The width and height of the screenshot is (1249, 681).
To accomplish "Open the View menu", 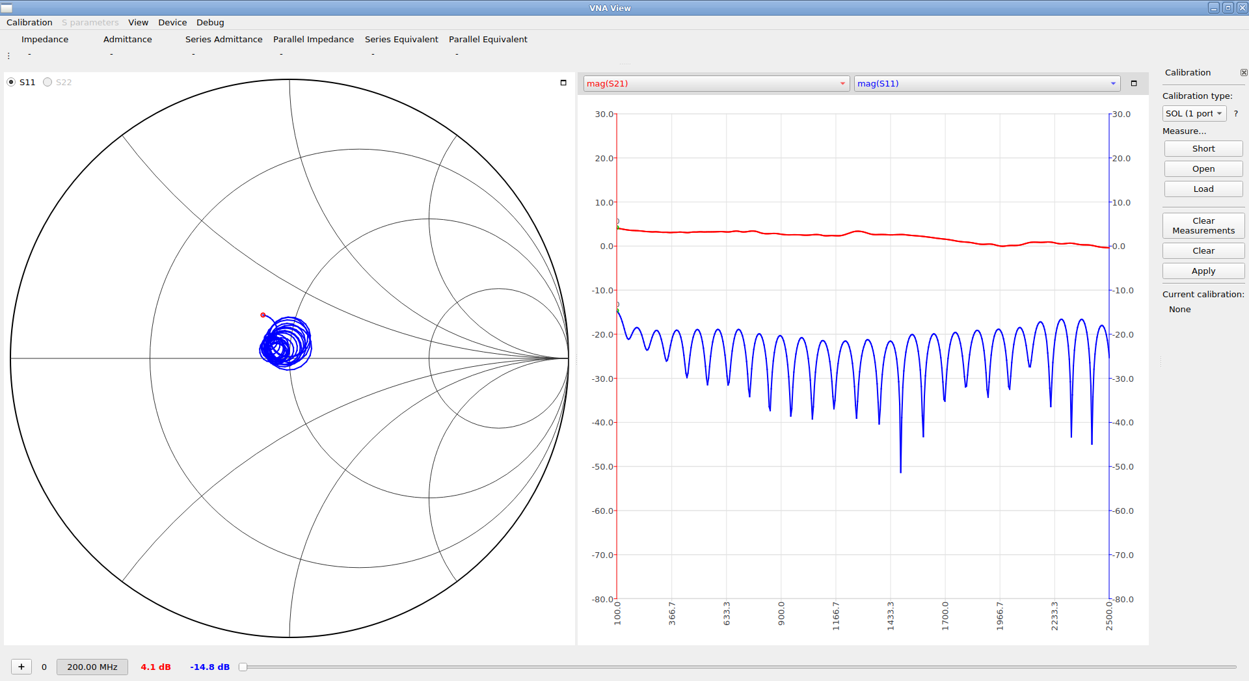I will coord(138,22).
